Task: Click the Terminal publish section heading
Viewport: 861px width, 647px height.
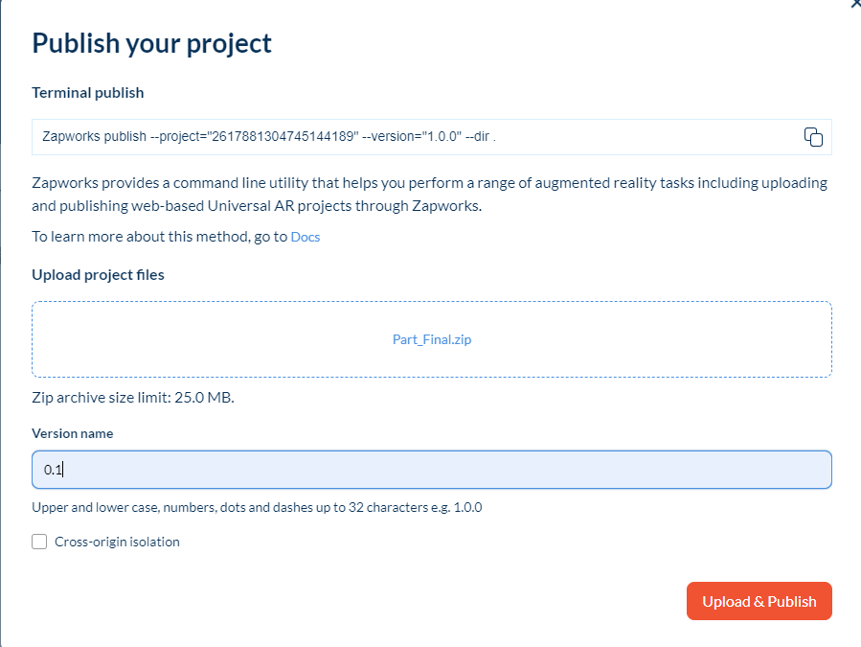Action: [88, 93]
